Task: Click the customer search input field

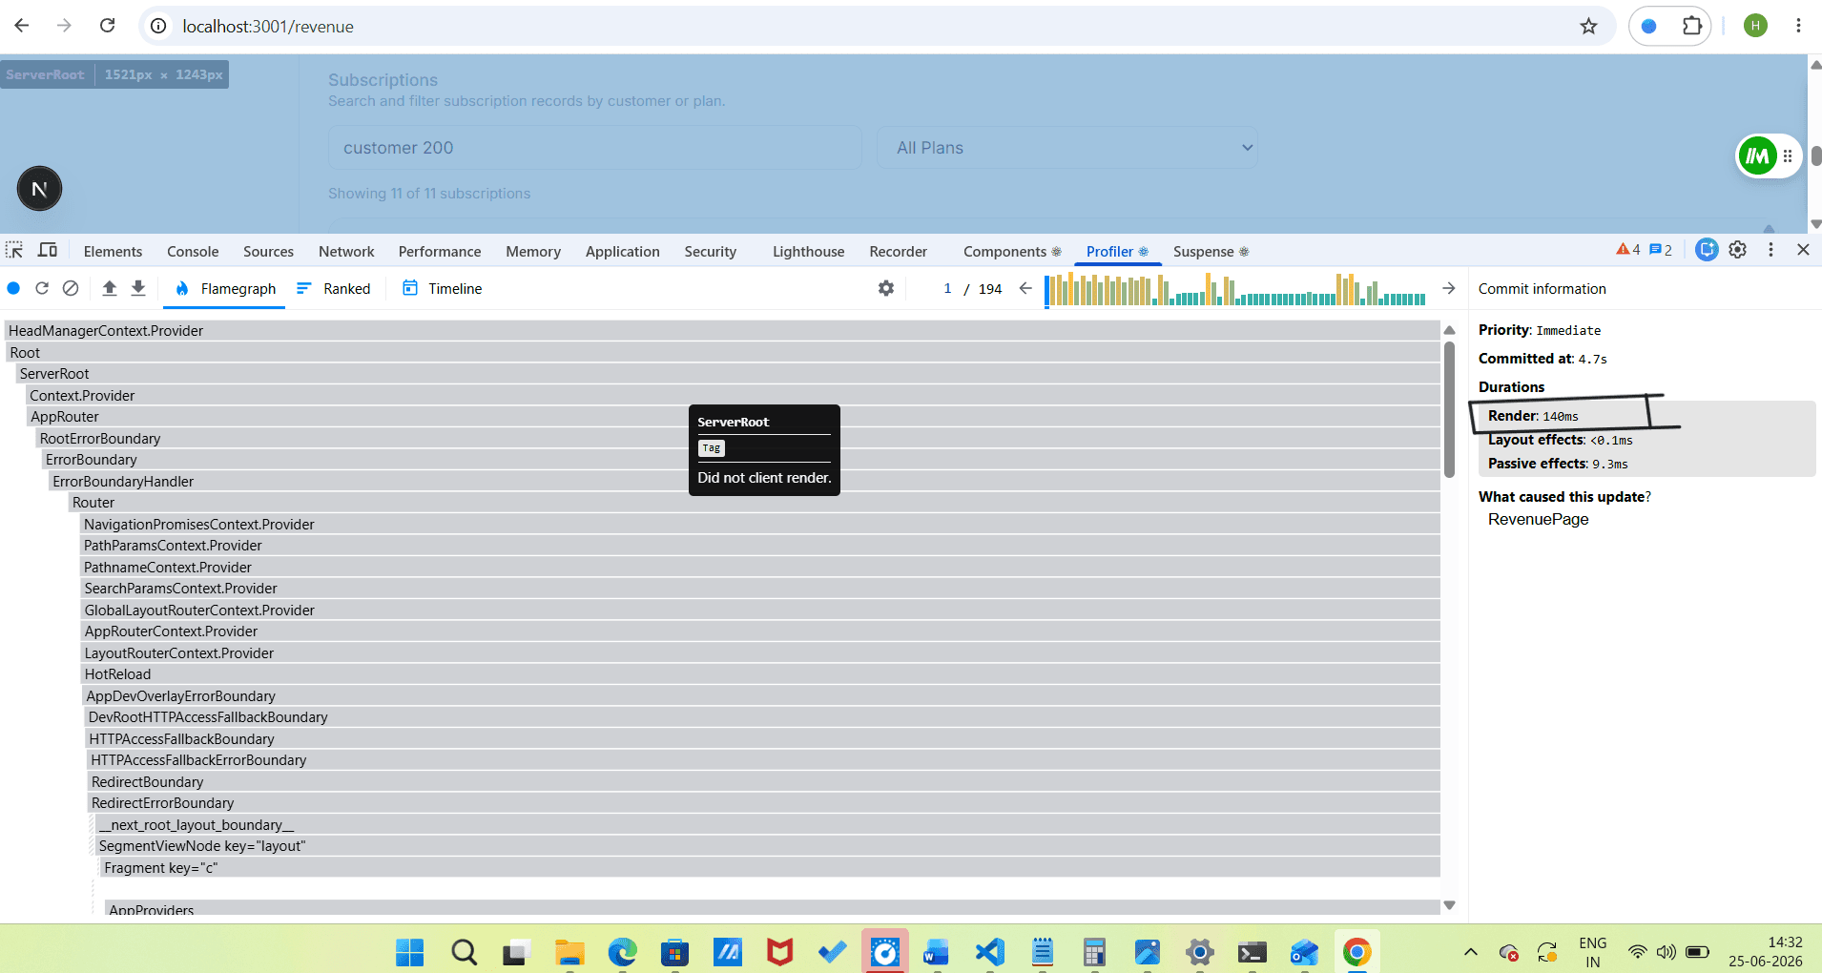Action: 595,148
